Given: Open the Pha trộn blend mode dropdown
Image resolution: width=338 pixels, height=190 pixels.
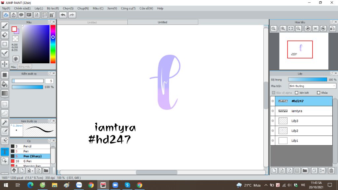Looking at the screenshot, I should (x=312, y=86).
